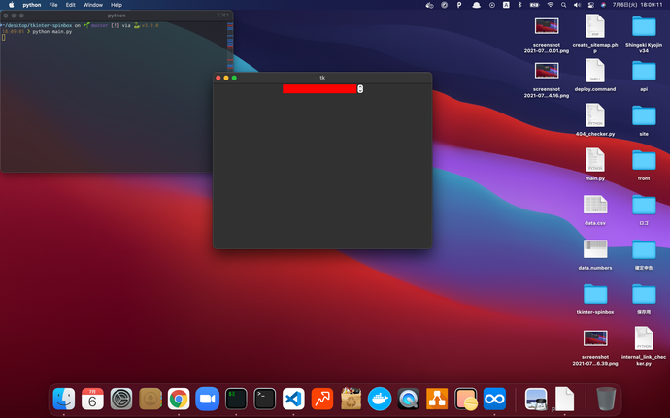Click the terminal line 'python main.py'
This screenshot has width=670, height=418.
coord(52,32)
